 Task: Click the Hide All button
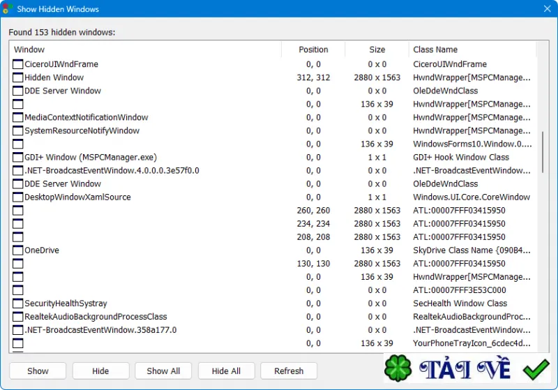pos(226,370)
